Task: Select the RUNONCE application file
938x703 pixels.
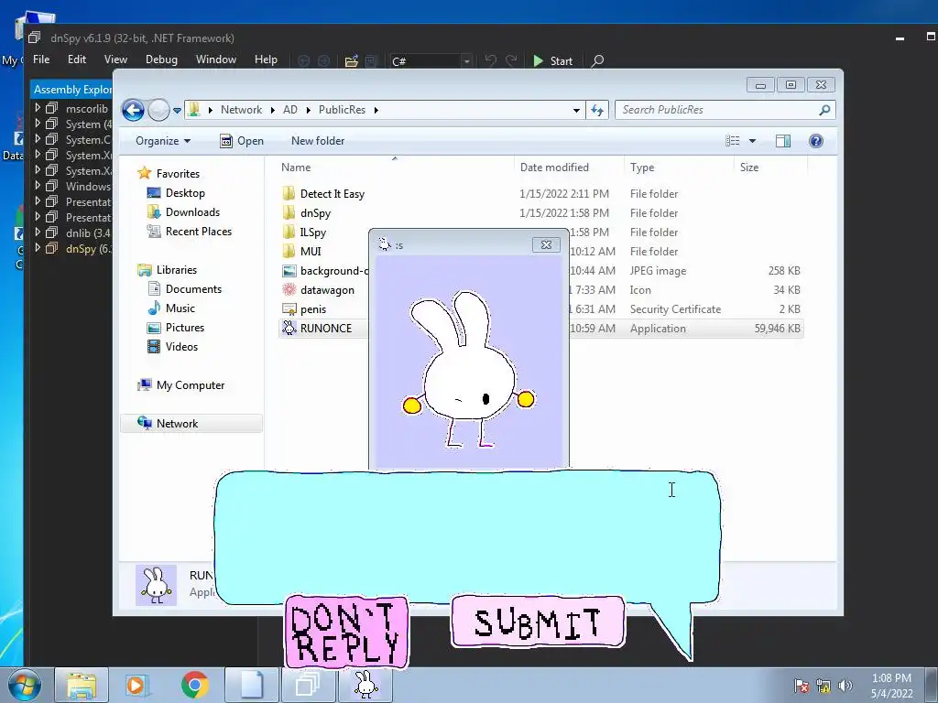Action: (x=326, y=329)
